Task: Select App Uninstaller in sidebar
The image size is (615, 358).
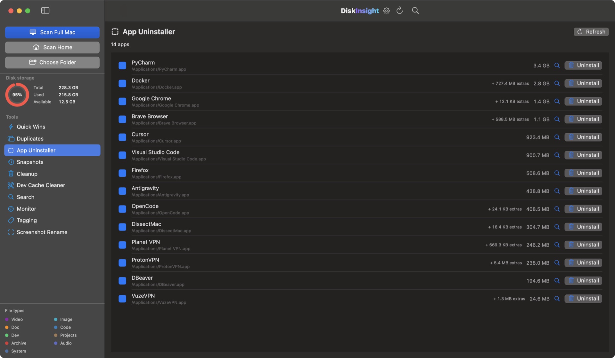Action: pos(52,150)
